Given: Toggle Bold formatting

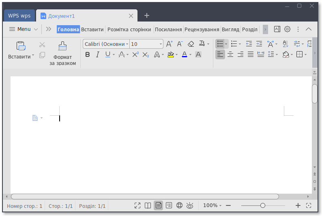Looking at the screenshot, I should [x=88, y=54].
